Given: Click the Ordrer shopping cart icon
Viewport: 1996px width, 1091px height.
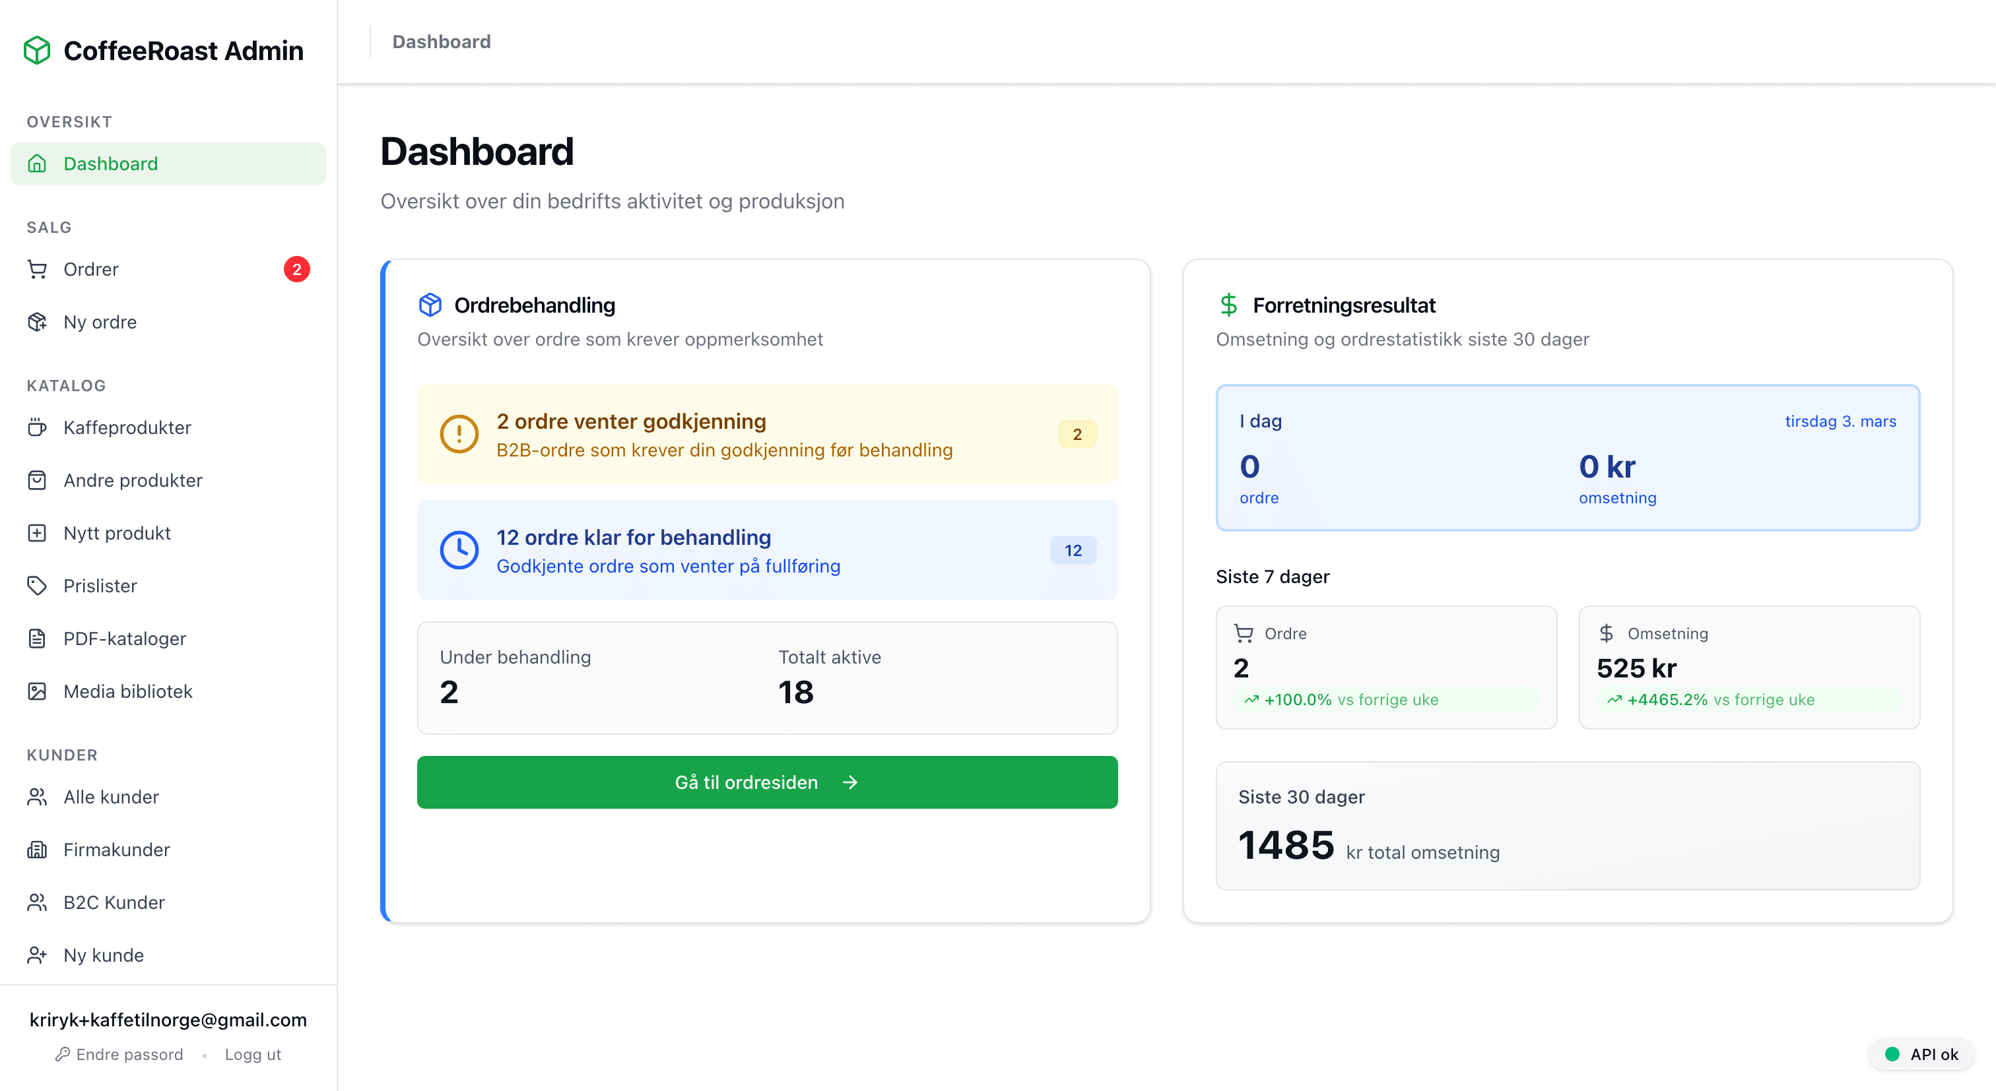Looking at the screenshot, I should point(38,268).
